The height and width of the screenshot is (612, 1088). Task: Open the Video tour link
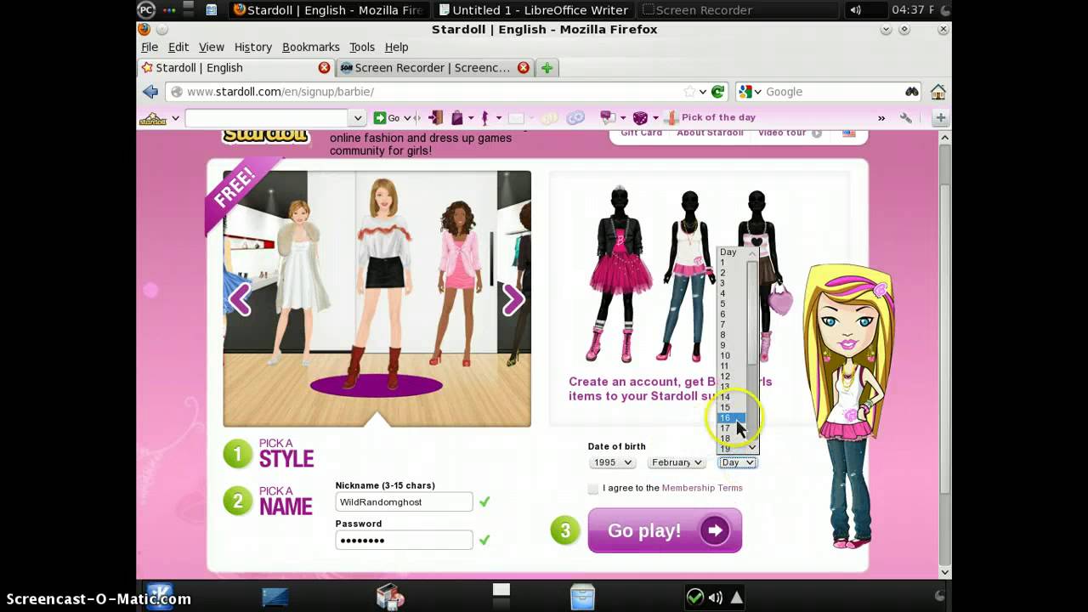tap(782, 133)
